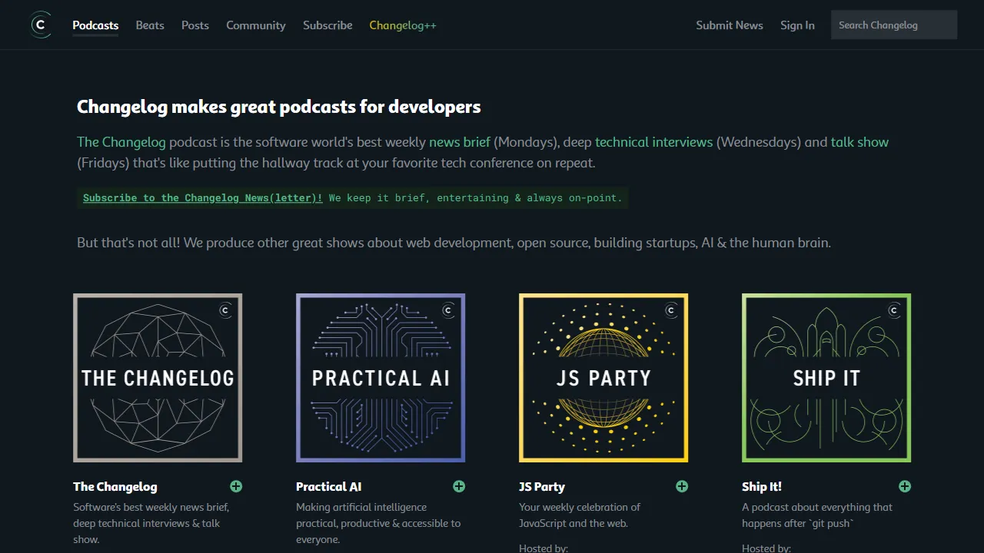Click text 'But that's not all!' paragraph
Viewport: 984px width, 553px height.
454,243
